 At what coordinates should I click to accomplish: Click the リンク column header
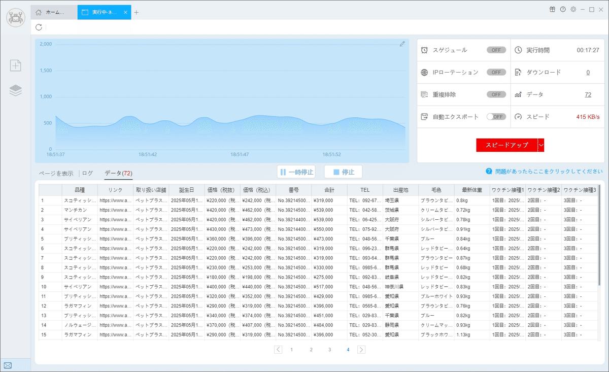[x=115, y=190]
